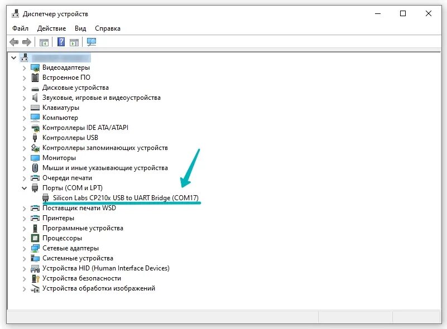Click the scan for hardware changes monitor icon
The width and height of the screenshot is (447, 329).
coord(92,42)
